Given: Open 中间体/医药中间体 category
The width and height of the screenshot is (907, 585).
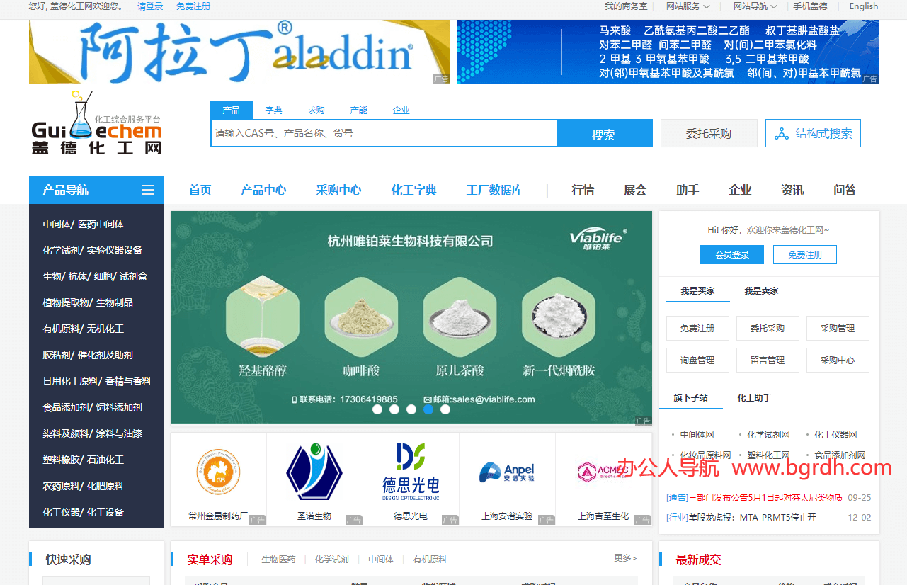Looking at the screenshot, I should pyautogui.click(x=84, y=224).
